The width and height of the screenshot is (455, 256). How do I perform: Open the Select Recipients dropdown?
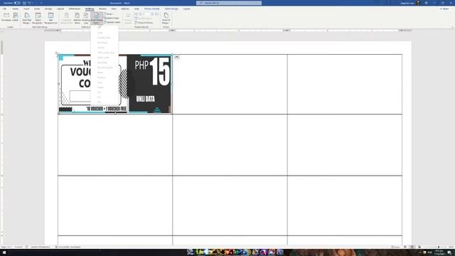coord(38,18)
